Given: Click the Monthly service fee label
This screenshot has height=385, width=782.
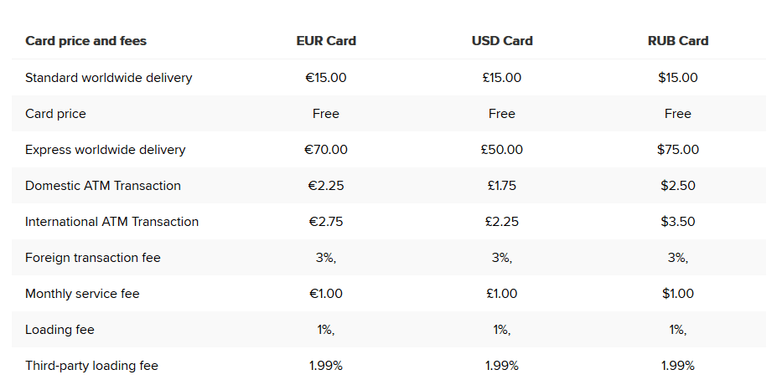Looking at the screenshot, I should pos(82,294).
